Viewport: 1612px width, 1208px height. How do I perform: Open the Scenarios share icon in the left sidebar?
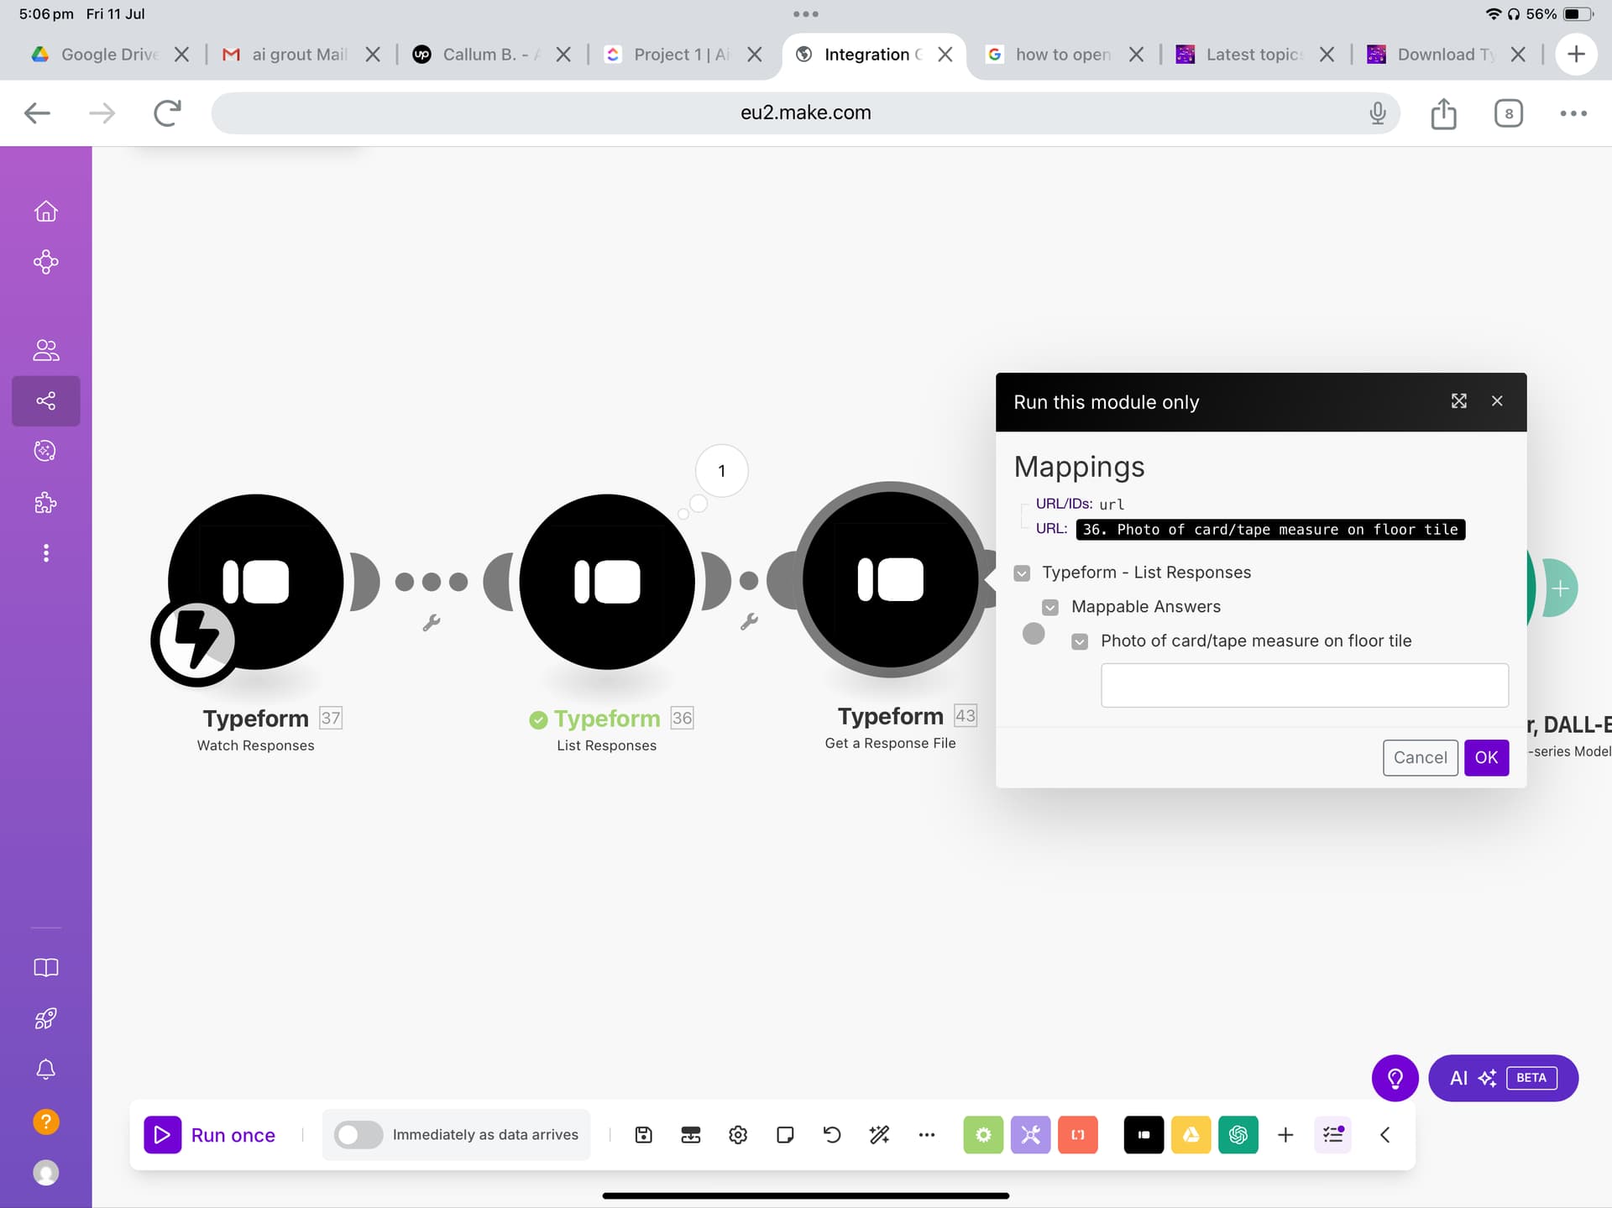[x=46, y=400]
